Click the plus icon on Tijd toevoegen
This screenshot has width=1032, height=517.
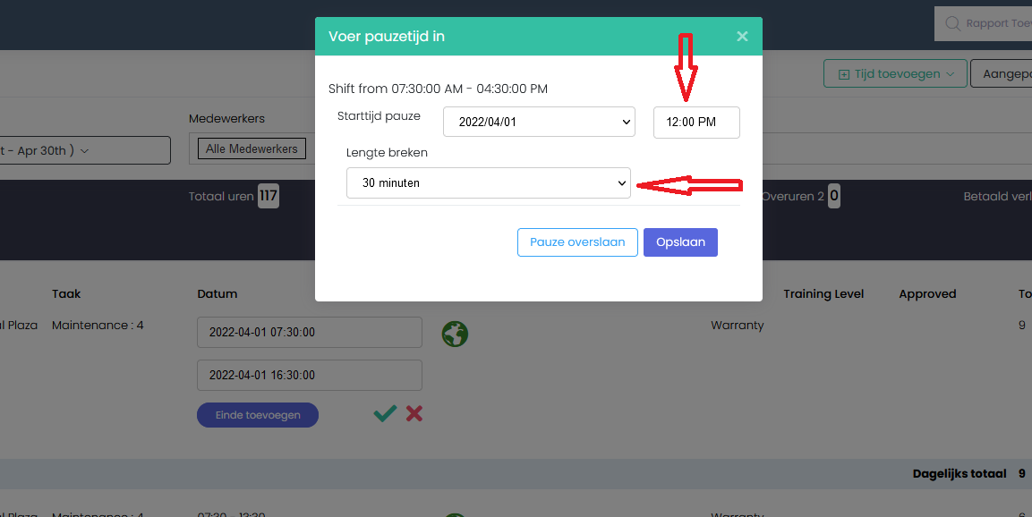[843, 74]
